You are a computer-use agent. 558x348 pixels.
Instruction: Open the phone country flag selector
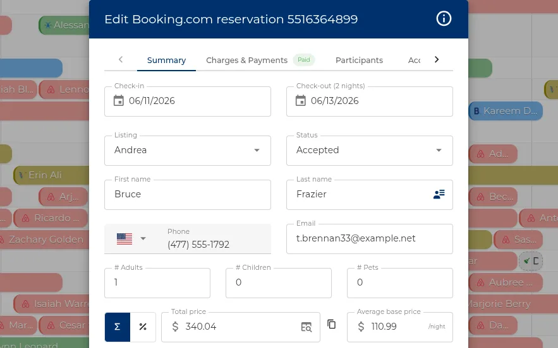[x=131, y=239]
